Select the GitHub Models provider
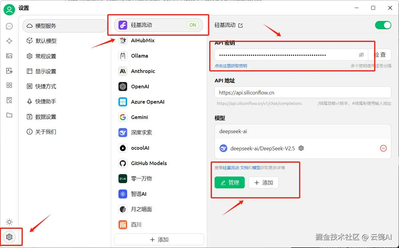399x248 pixels. pyautogui.click(x=159, y=163)
